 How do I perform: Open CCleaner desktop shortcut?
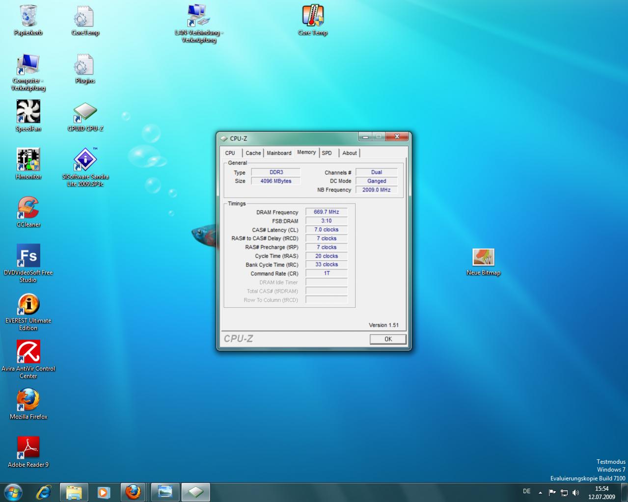pos(28,211)
